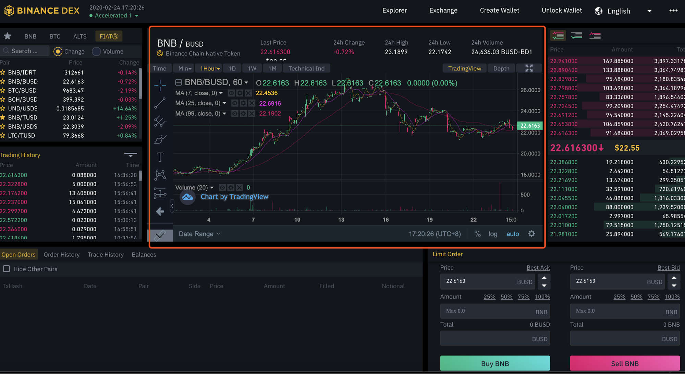Show bids-only order book view icon

coord(576,35)
